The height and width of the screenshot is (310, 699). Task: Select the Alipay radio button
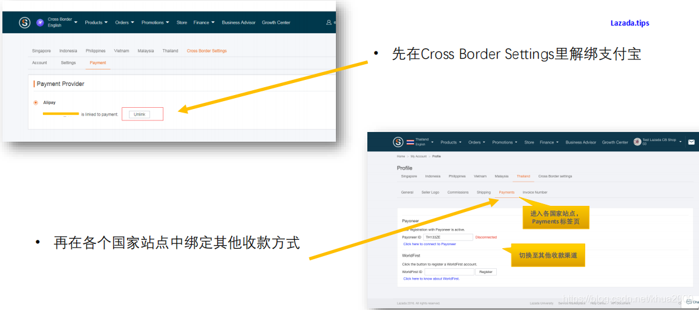pos(36,102)
